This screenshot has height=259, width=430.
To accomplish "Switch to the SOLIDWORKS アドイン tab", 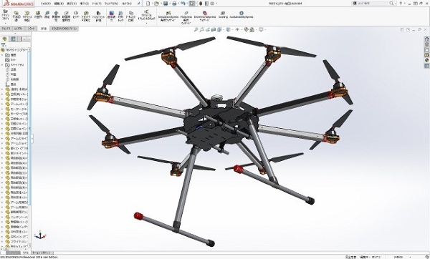I will pyautogui.click(x=64, y=29).
